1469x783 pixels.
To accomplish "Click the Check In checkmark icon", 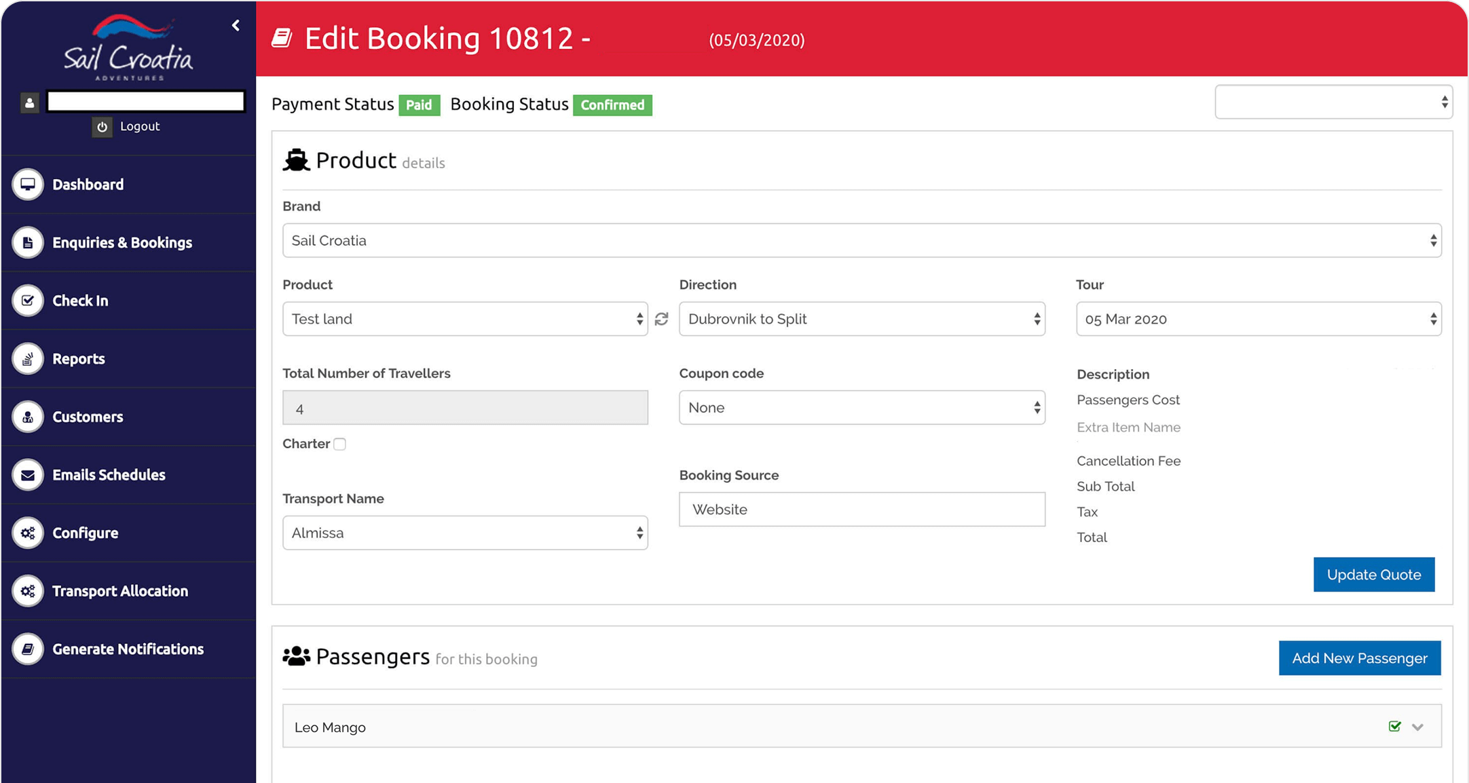I will (28, 301).
